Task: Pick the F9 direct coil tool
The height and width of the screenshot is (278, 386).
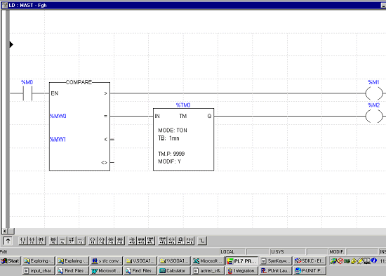Action: (93, 241)
